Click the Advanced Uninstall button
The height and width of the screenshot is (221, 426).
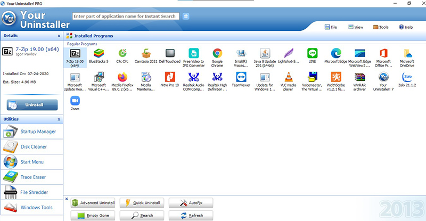(x=94, y=203)
